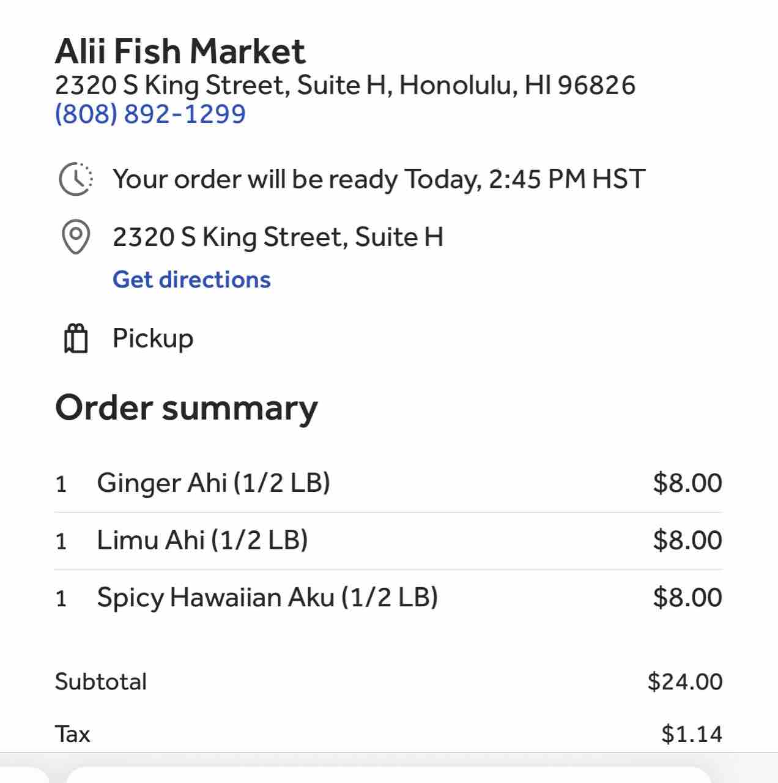Click the $1.14 tax amount

click(692, 733)
